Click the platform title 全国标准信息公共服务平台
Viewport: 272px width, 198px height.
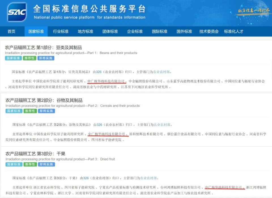(89, 9)
